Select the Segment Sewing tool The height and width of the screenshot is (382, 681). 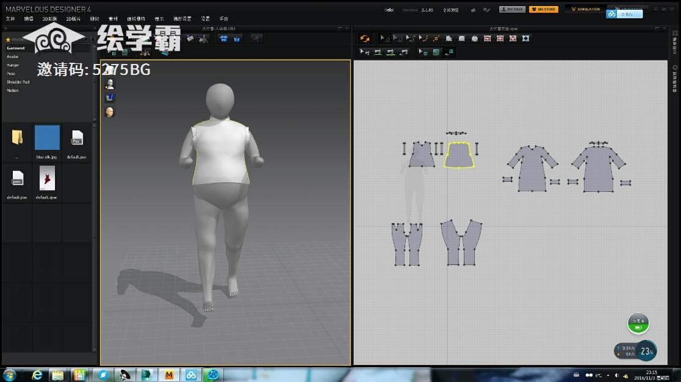pyautogui.click(x=377, y=52)
